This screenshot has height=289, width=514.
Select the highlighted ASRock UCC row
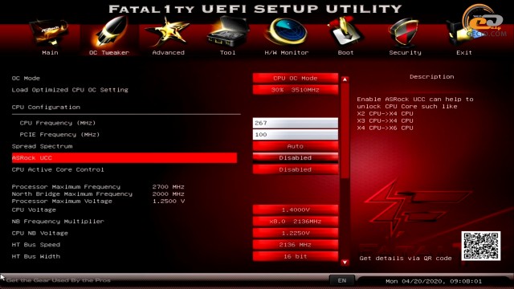[x=124, y=157]
